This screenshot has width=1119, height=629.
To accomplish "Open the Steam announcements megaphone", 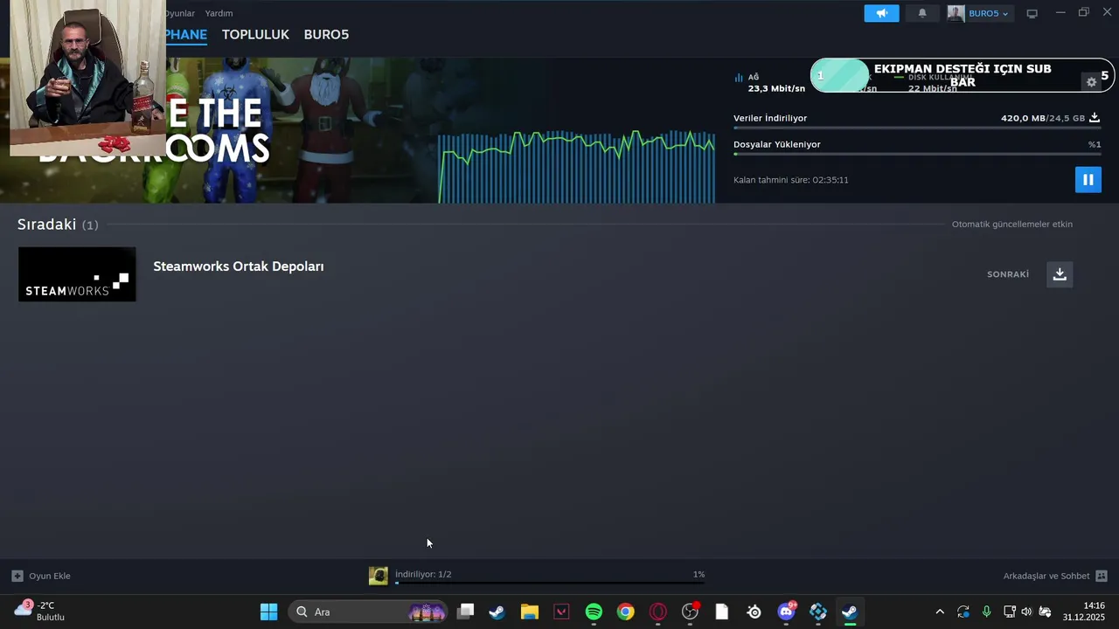I will (x=881, y=13).
